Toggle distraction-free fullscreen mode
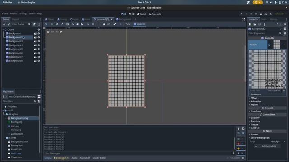Viewport: 289px width, 162px height. [x=244, y=19]
